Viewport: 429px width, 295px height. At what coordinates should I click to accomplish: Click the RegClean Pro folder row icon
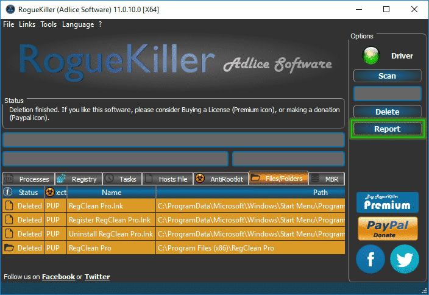9,248
